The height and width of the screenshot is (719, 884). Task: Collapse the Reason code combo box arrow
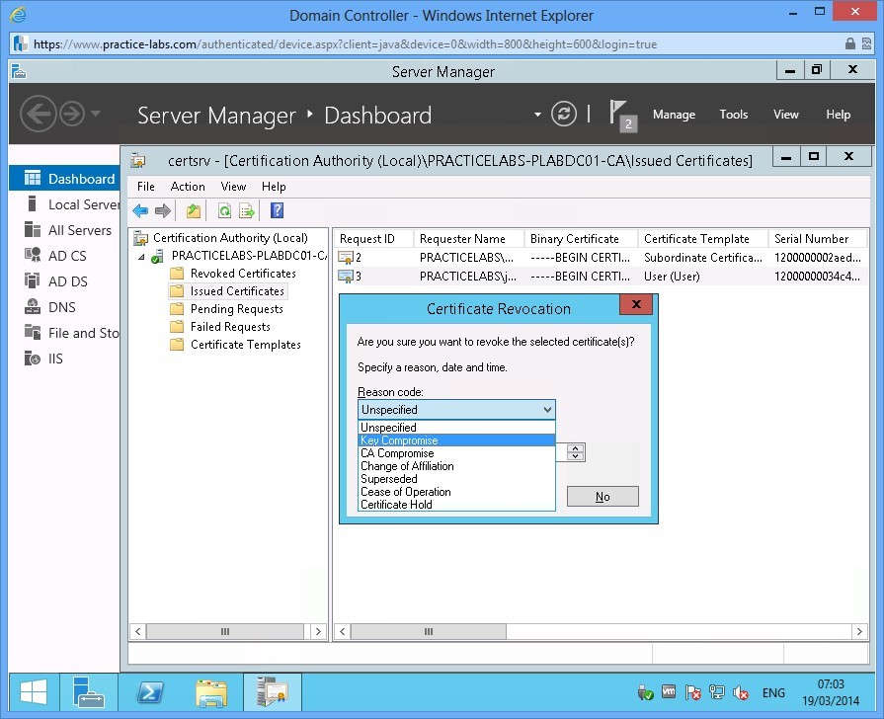(x=546, y=410)
